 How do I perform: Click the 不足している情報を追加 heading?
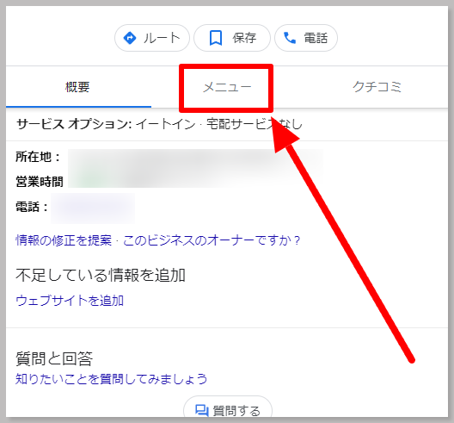[x=101, y=275]
